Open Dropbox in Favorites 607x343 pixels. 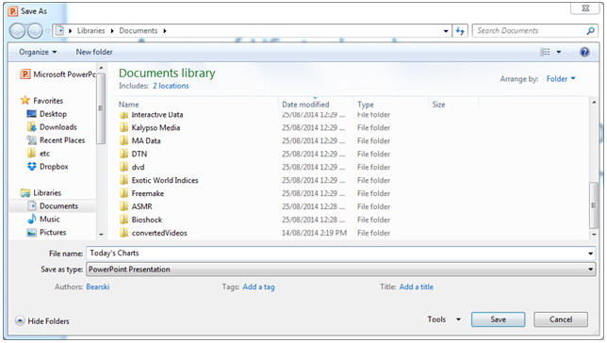[48, 167]
